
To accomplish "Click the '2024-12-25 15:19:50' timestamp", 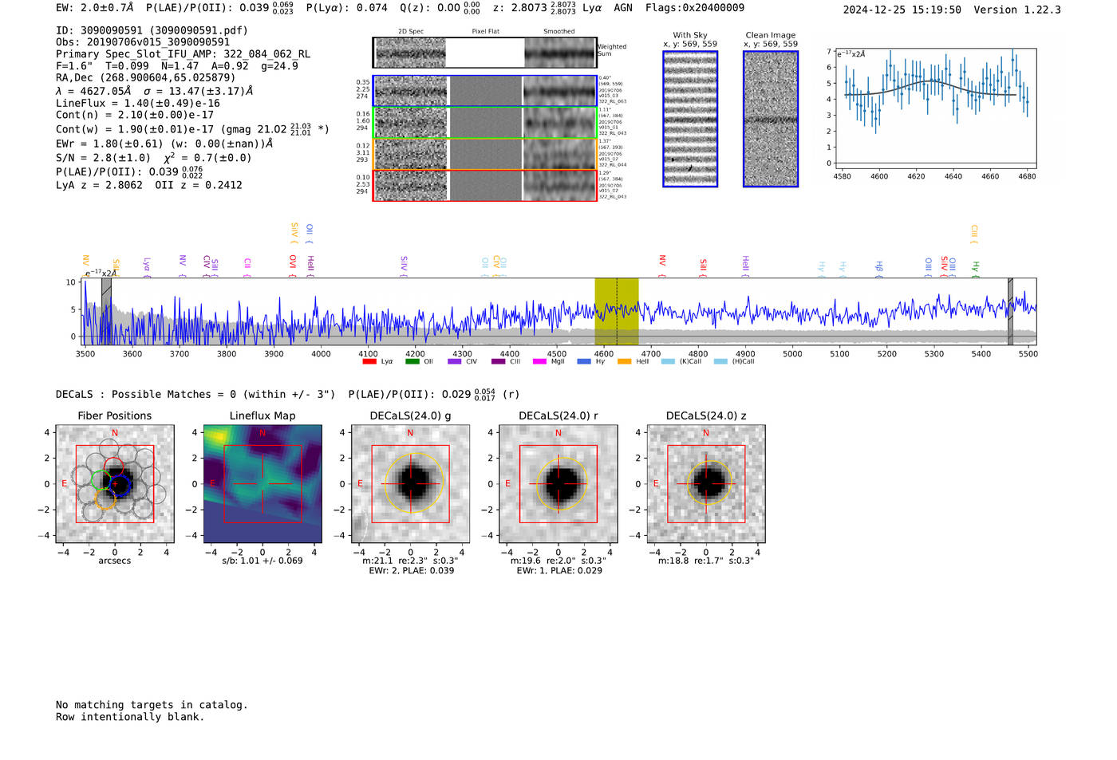I will [x=902, y=10].
